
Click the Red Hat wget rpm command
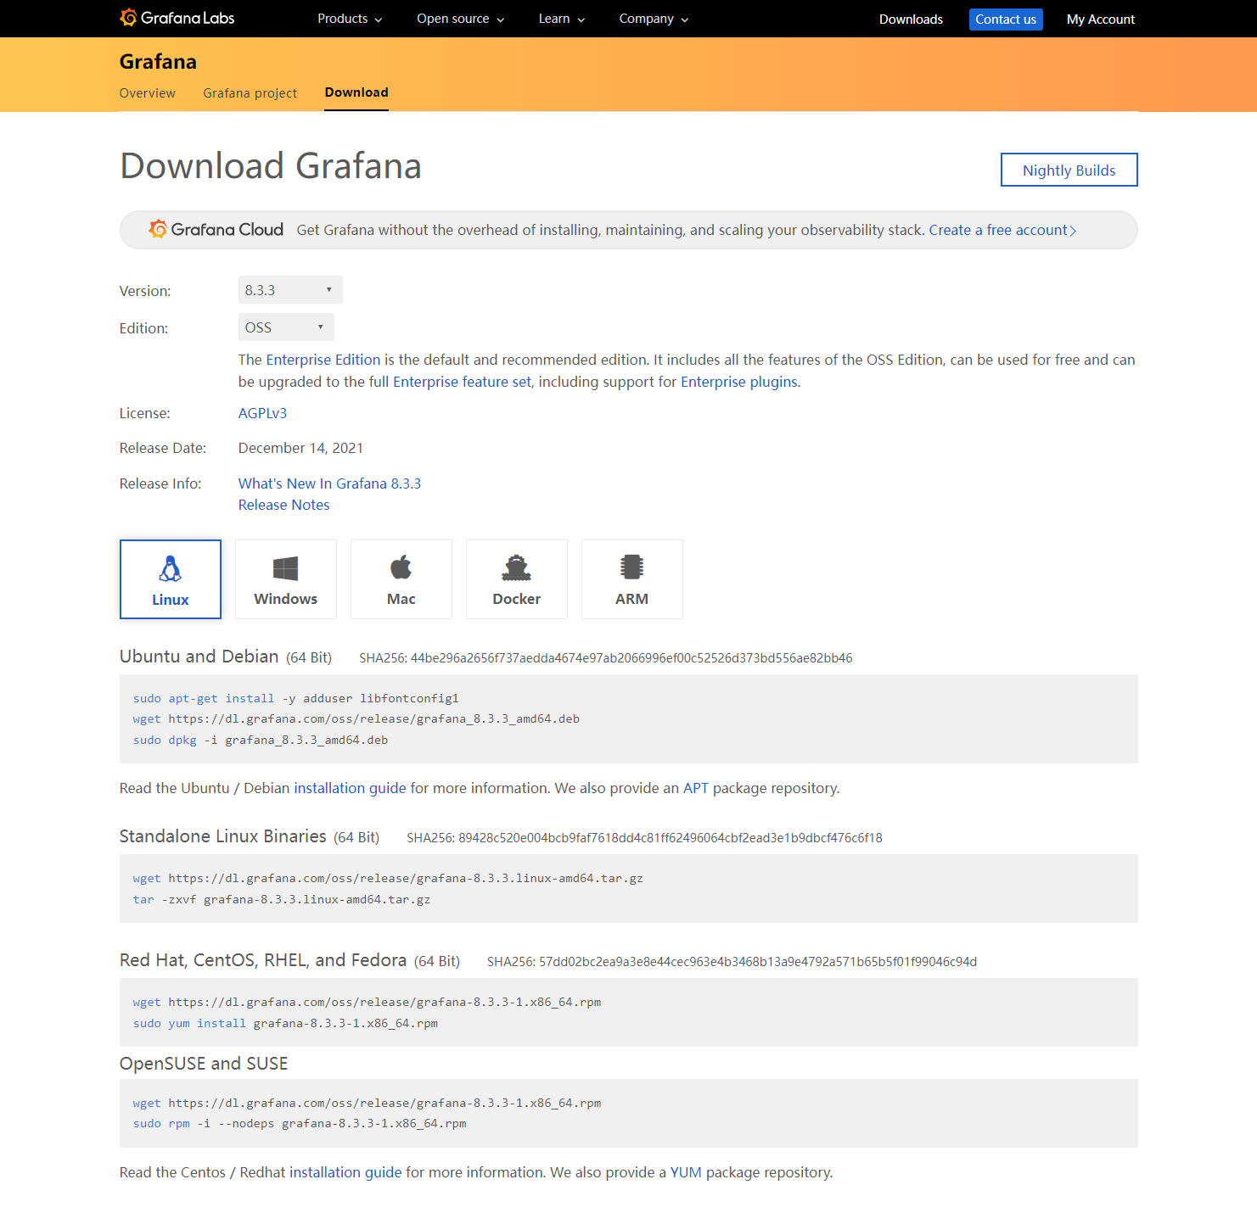[x=367, y=1002]
